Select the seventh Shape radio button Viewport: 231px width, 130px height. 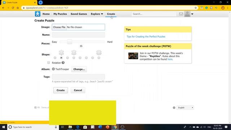pos(92,58)
